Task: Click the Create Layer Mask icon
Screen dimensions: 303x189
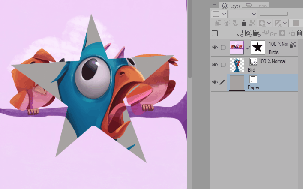Action: point(282,33)
